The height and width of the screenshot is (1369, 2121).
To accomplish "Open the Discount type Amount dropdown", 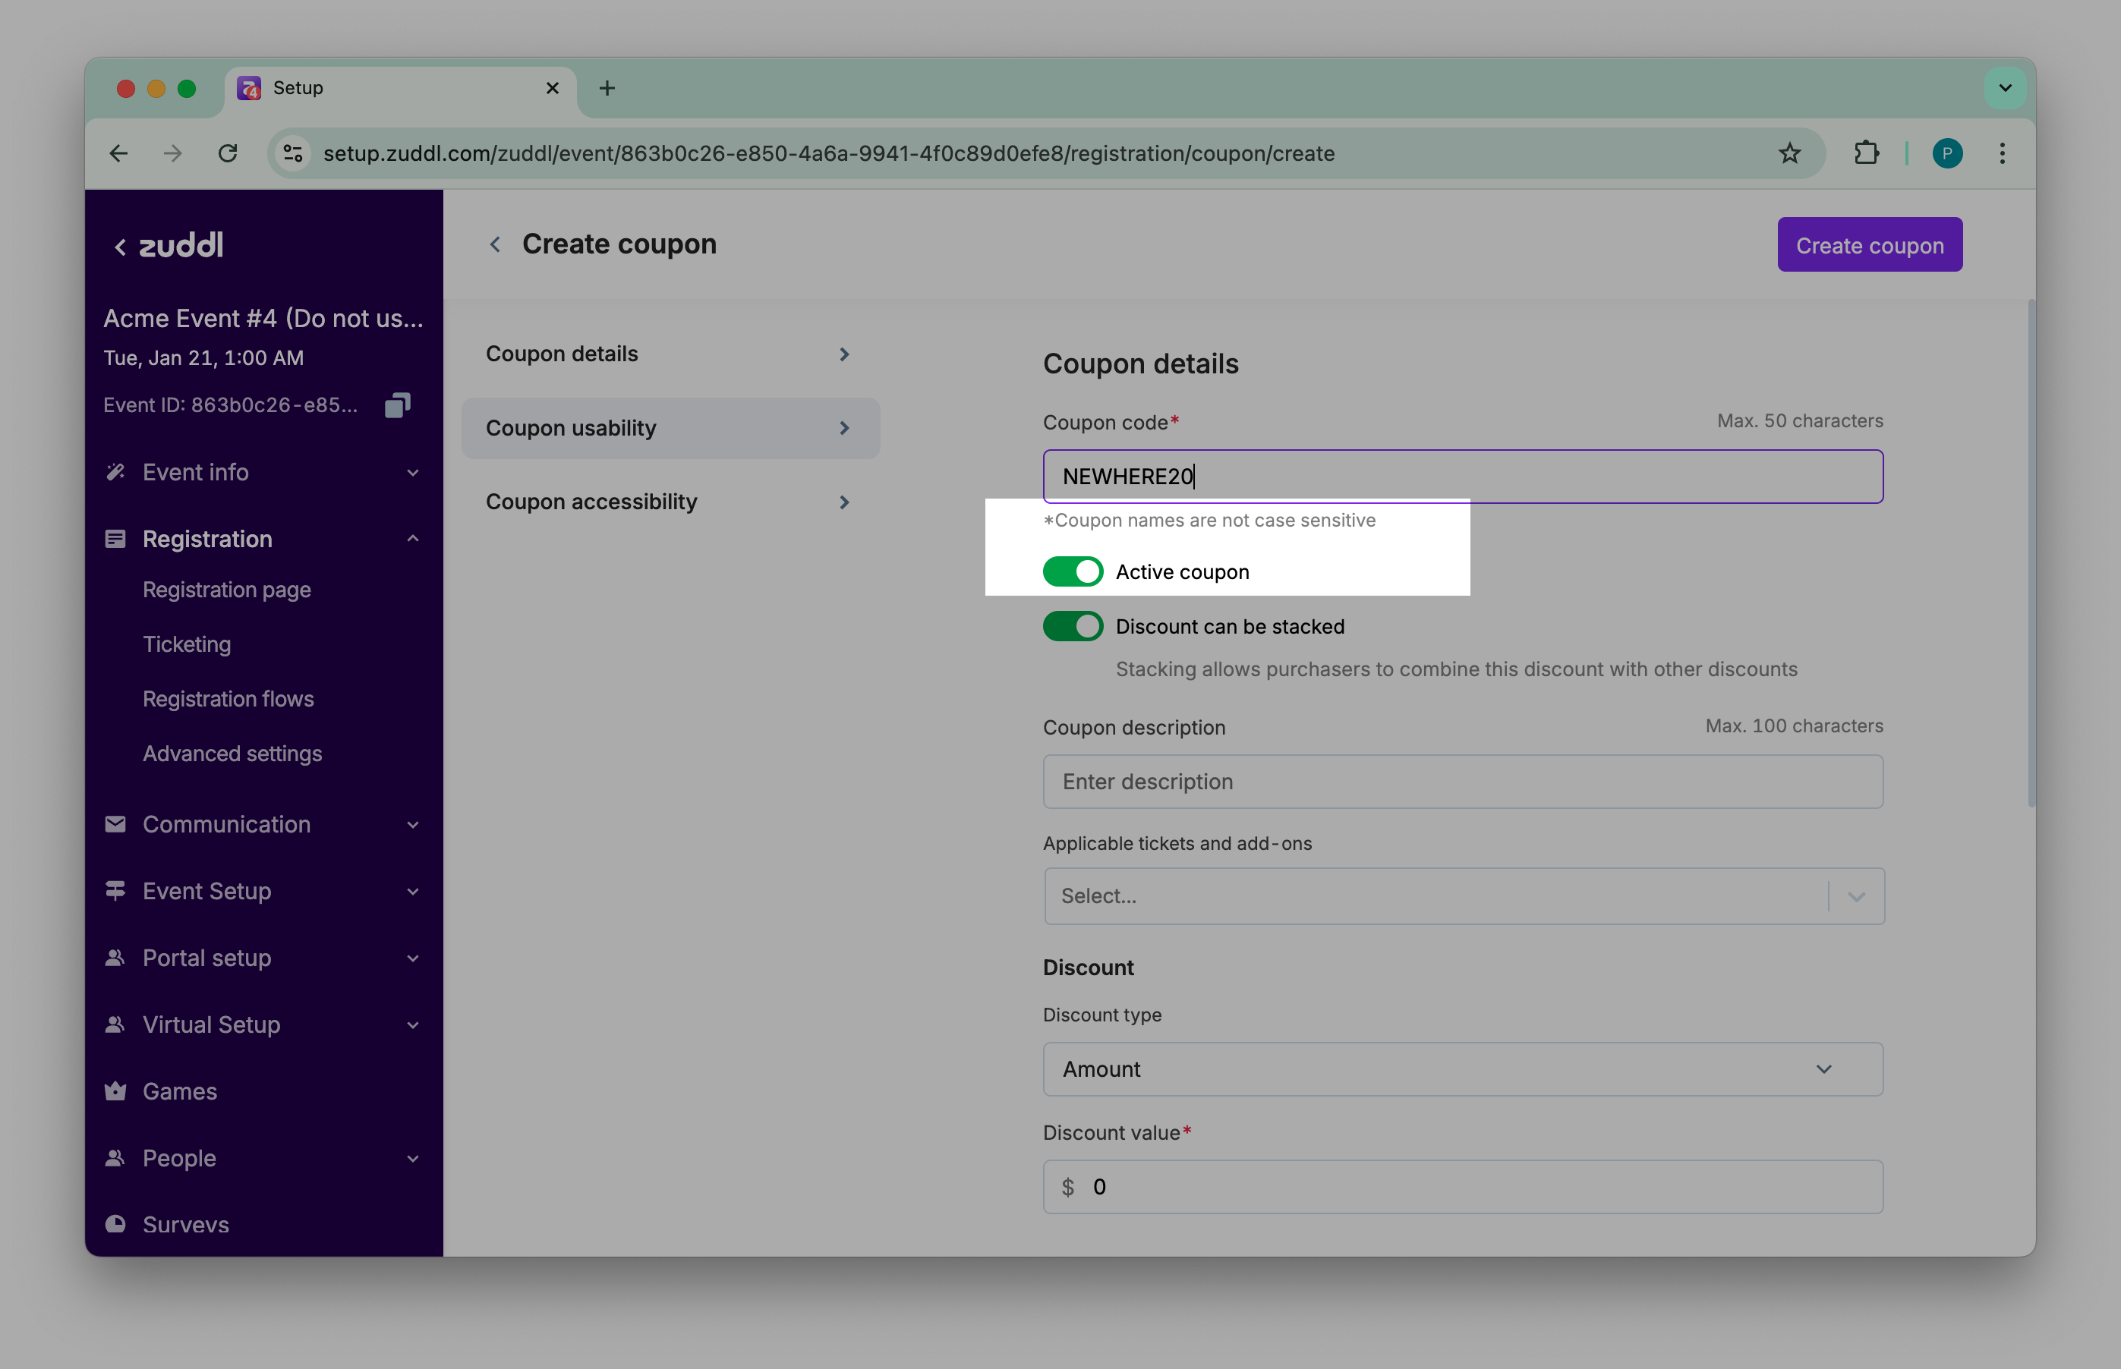I will [x=1462, y=1068].
